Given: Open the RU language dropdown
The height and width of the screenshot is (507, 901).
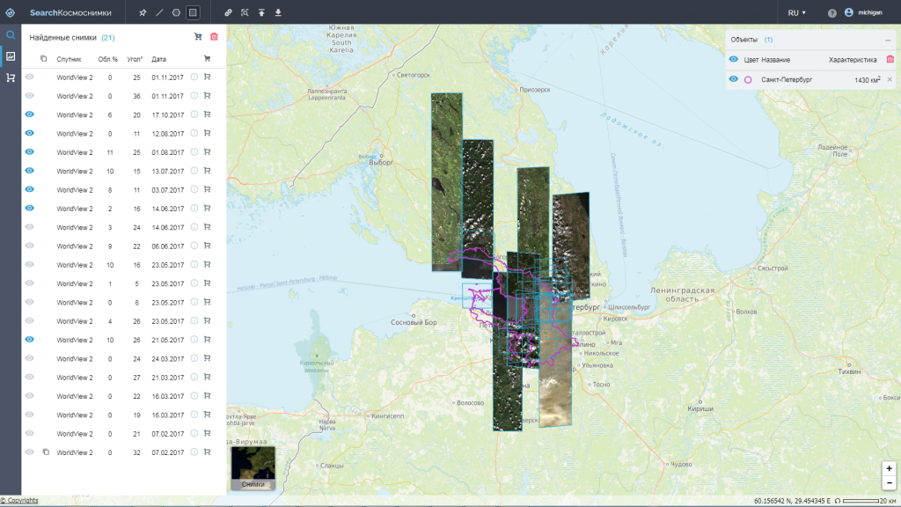Looking at the screenshot, I should click(x=796, y=13).
